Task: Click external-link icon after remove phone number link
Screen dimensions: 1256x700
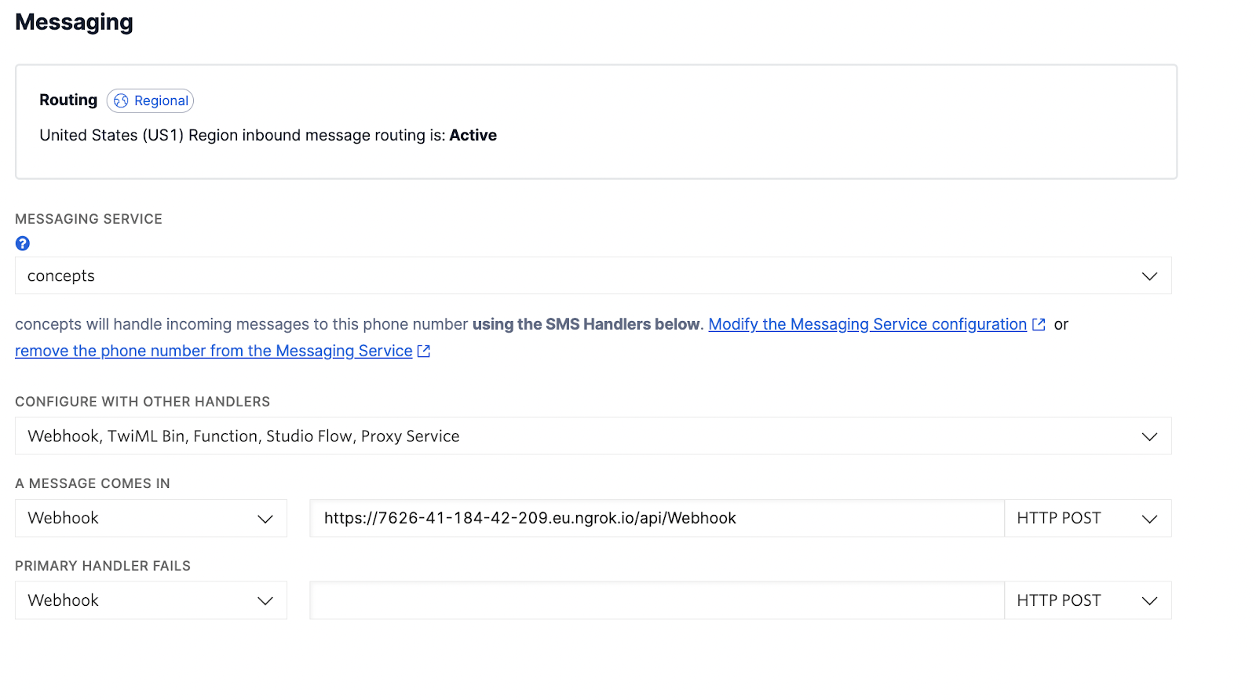Action: (x=424, y=352)
